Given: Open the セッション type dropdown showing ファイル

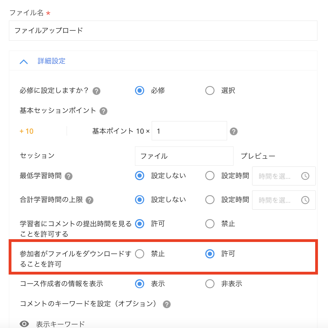Looking at the screenshot, I should pyautogui.click(x=184, y=156).
